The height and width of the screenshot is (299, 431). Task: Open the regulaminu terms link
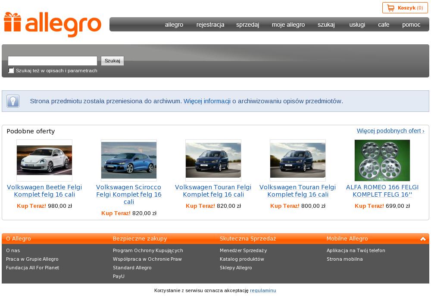coord(263,290)
